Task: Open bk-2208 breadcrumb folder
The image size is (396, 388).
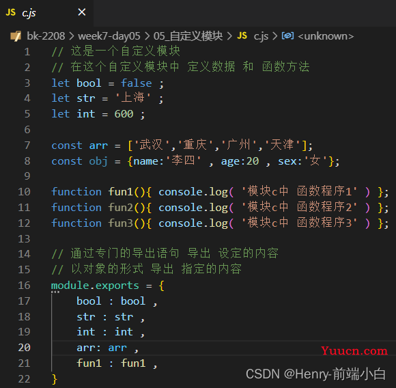Action: 46,36
